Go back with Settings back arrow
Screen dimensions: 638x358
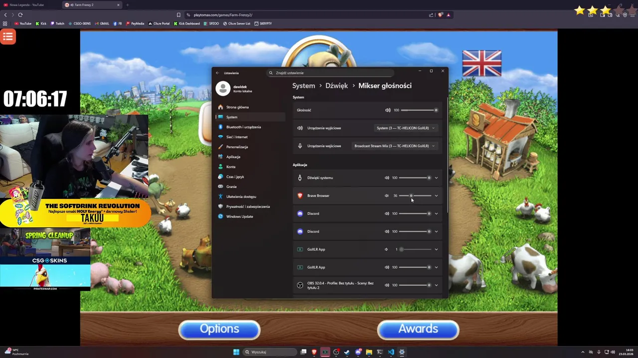coord(217,73)
